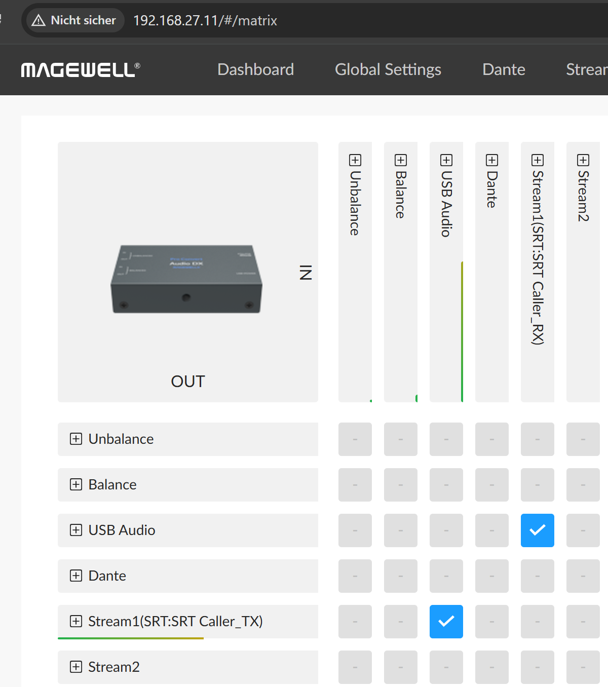Click the Magewell logo
608x687 pixels.
tap(80, 69)
